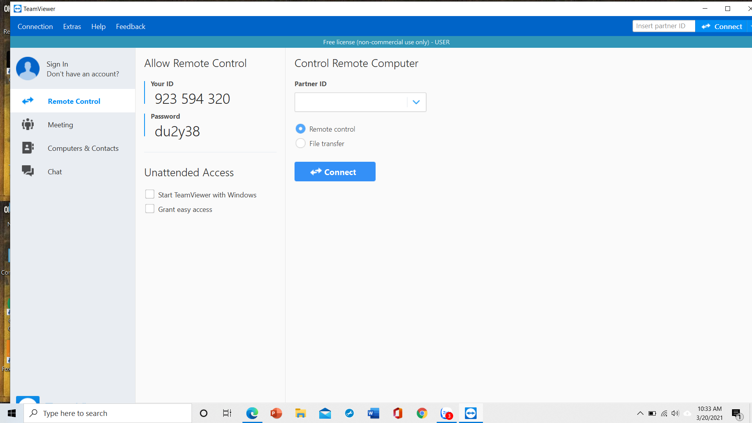The height and width of the screenshot is (423, 752).
Task: Click the Wi-Fi network tray icon
Action: (x=664, y=413)
